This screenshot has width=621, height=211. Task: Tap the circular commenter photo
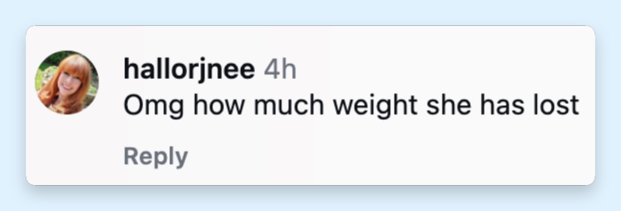[x=67, y=82]
